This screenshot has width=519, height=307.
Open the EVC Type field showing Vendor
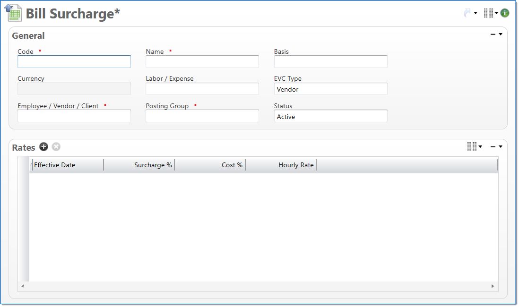330,89
